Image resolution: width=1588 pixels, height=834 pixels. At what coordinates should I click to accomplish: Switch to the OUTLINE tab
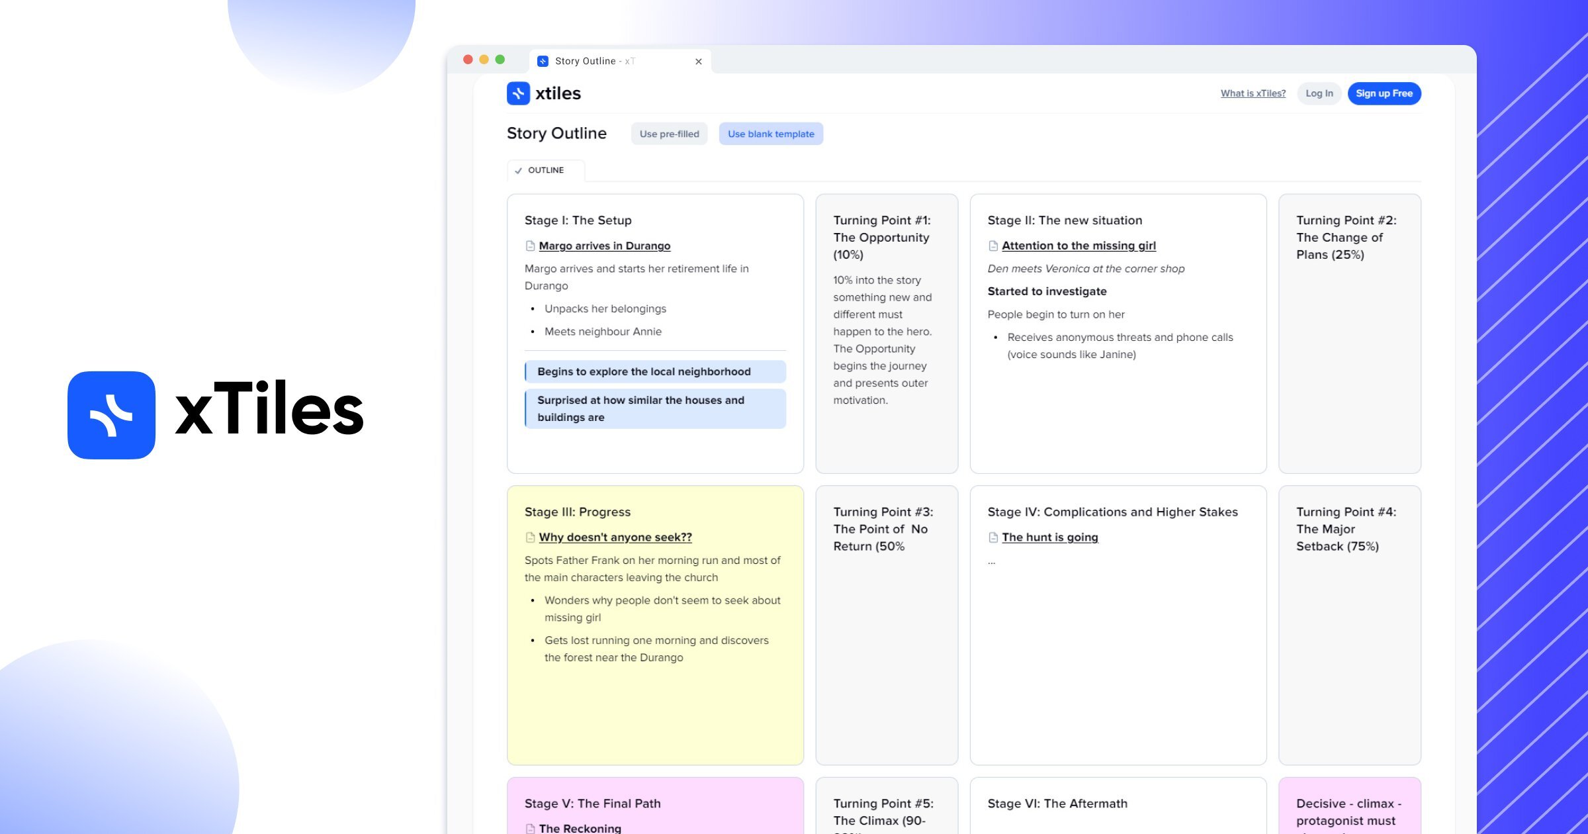pyautogui.click(x=546, y=171)
